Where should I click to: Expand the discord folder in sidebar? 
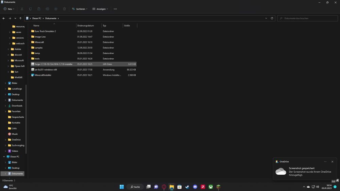pyautogui.click(x=8, y=55)
